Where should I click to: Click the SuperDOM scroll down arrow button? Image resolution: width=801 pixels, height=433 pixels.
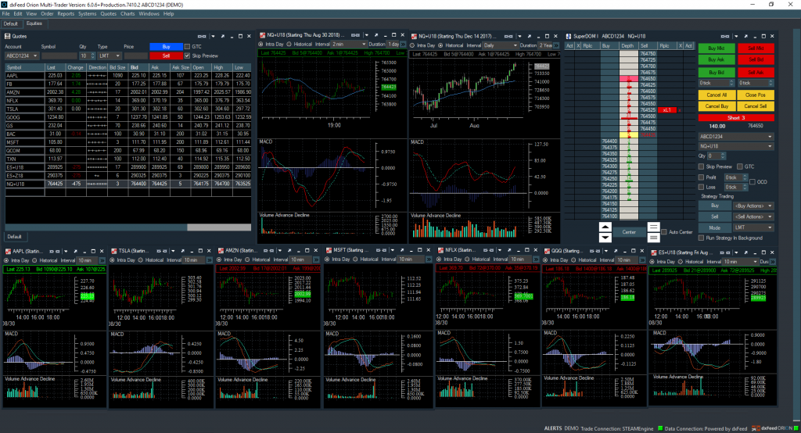(x=605, y=237)
